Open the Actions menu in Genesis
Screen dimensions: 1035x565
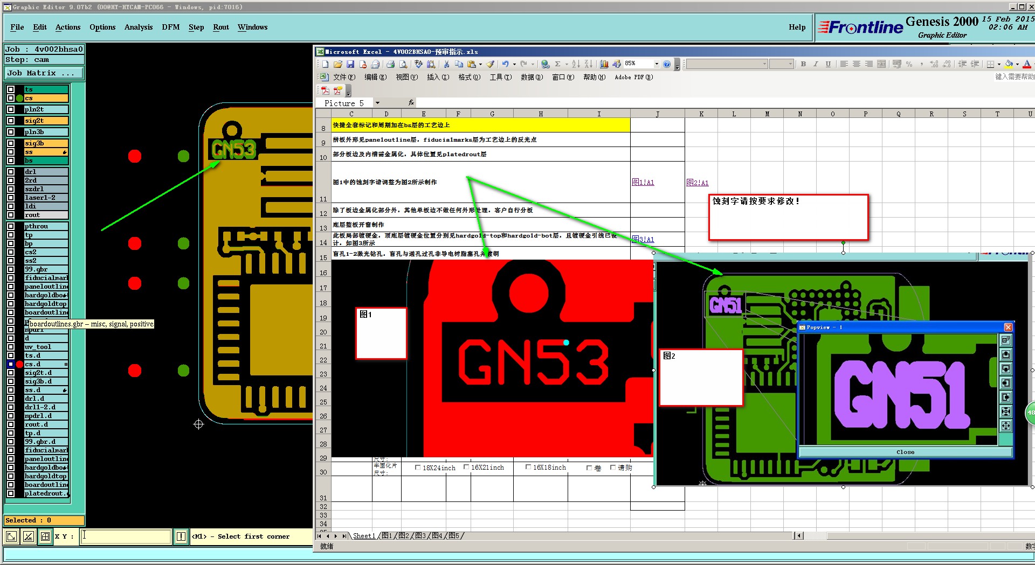(x=68, y=27)
